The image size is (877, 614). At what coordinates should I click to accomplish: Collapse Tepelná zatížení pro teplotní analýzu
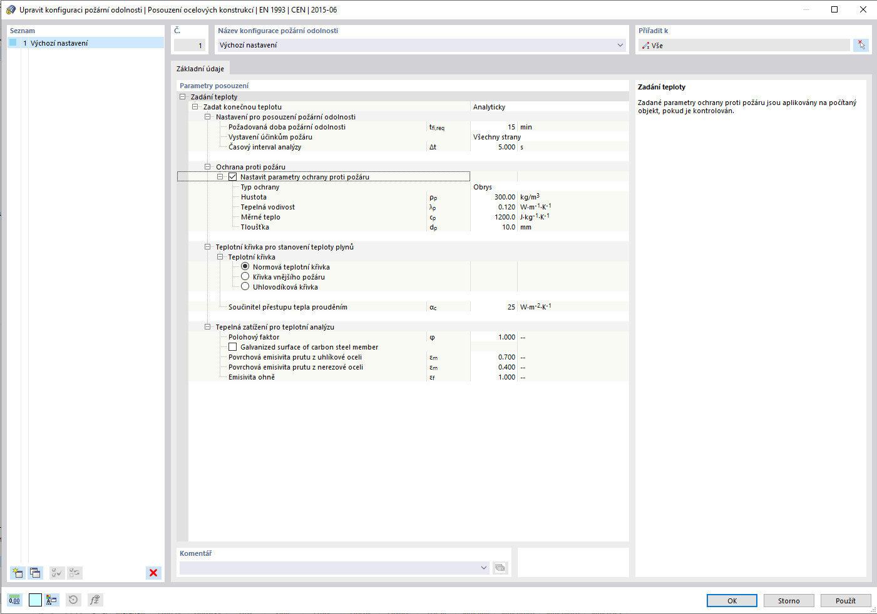coord(208,327)
